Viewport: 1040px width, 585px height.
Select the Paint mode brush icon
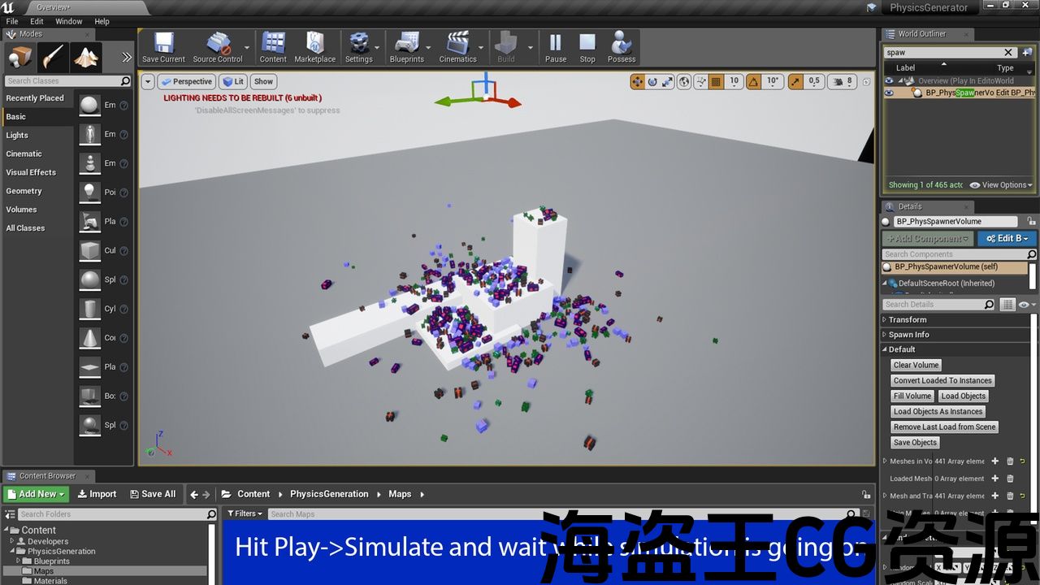click(53, 58)
